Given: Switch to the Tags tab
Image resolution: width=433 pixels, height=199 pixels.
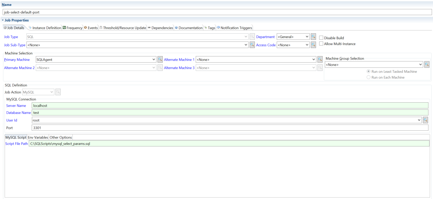Looking at the screenshot, I should tap(209, 28).
